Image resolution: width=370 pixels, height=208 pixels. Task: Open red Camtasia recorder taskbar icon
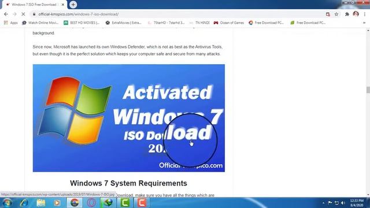[142, 203]
